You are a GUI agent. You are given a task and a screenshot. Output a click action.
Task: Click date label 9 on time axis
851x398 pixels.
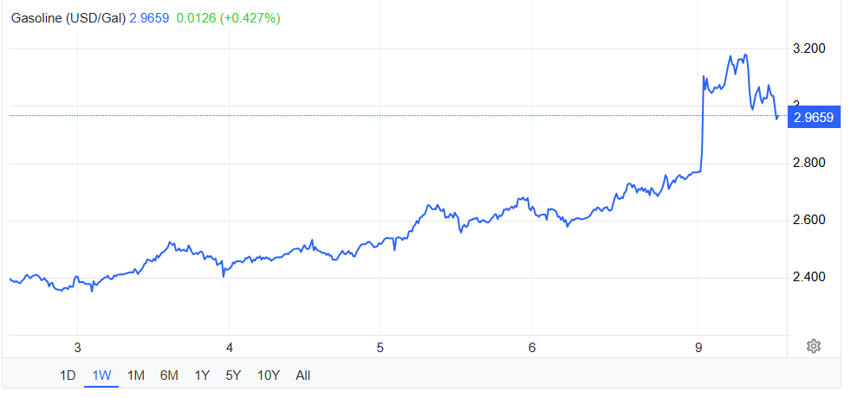tap(698, 347)
